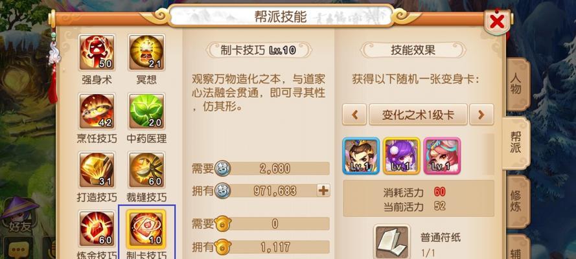576x259 pixels.
Task: Select the 打造技巧 skill icon
Action: coord(97,170)
